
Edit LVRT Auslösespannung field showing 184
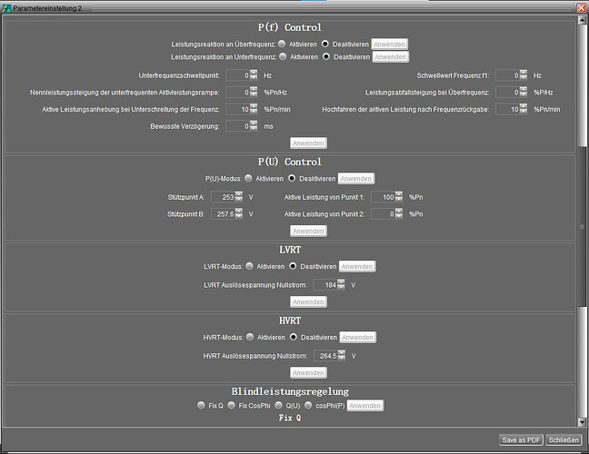point(325,285)
